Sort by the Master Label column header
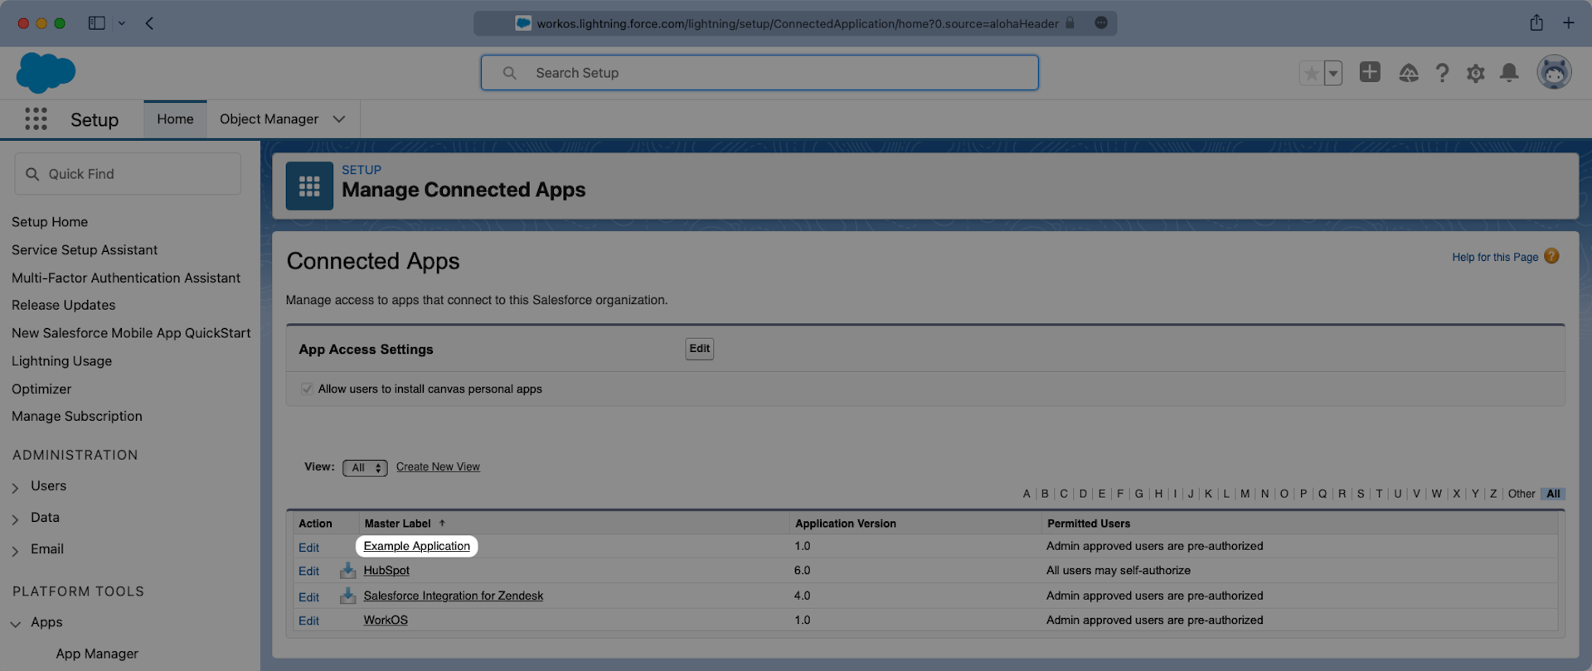Image resolution: width=1592 pixels, height=671 pixels. 398,524
